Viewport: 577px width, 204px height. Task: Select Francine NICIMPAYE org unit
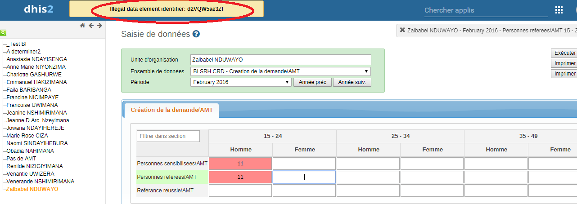pos(32,98)
